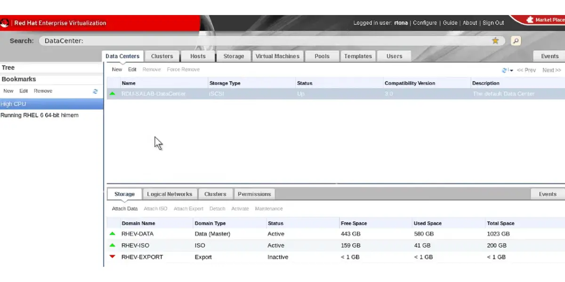Click the Inactive status of RHEV-EXPORT
Viewport: 565px width, 282px height.
point(278,257)
